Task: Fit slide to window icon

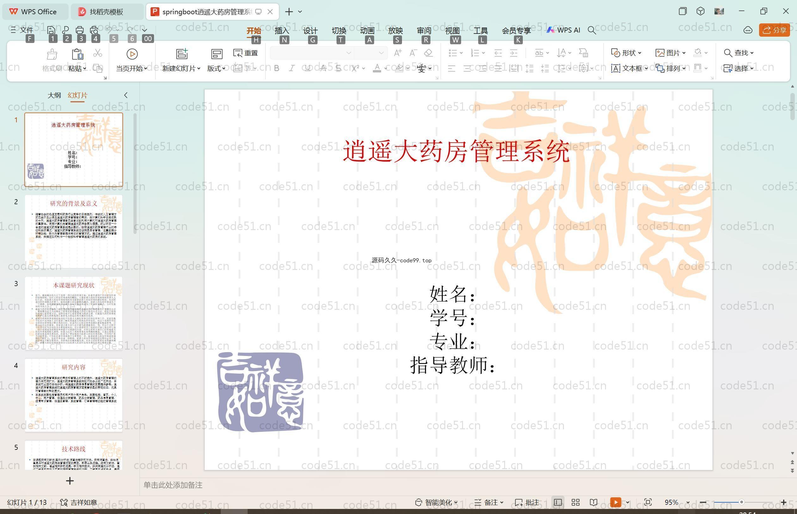Action: point(648,502)
